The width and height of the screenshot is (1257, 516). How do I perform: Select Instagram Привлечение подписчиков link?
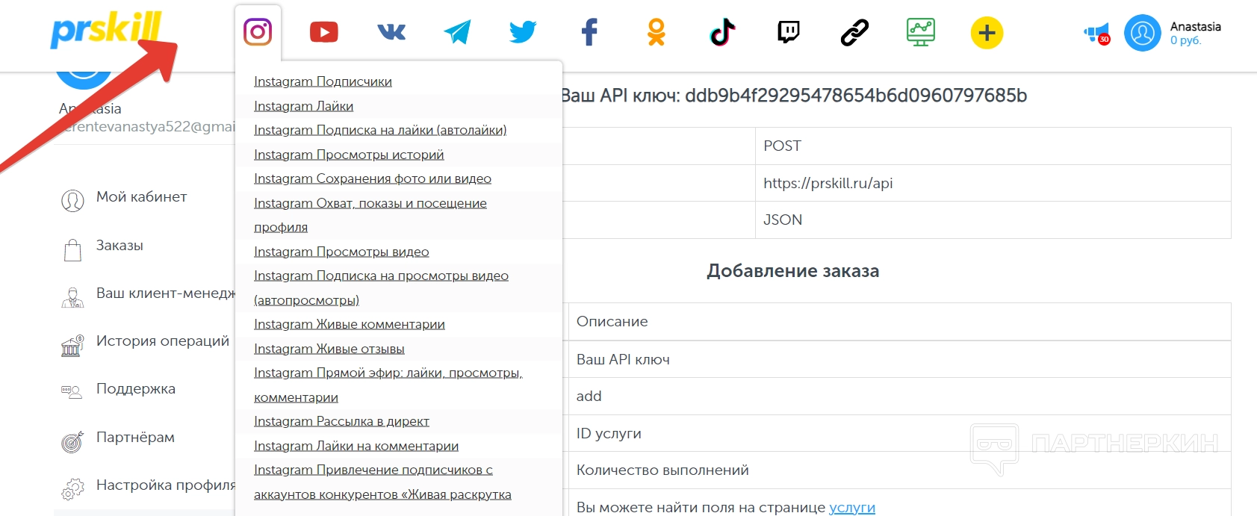click(x=382, y=482)
